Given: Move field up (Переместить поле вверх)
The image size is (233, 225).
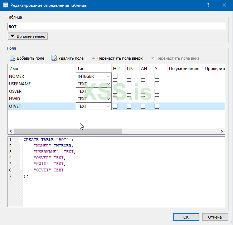Looking at the screenshot, I should [117, 58].
